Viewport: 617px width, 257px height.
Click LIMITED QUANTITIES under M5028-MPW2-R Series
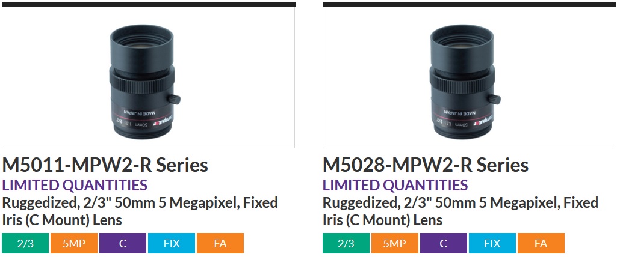395,185
